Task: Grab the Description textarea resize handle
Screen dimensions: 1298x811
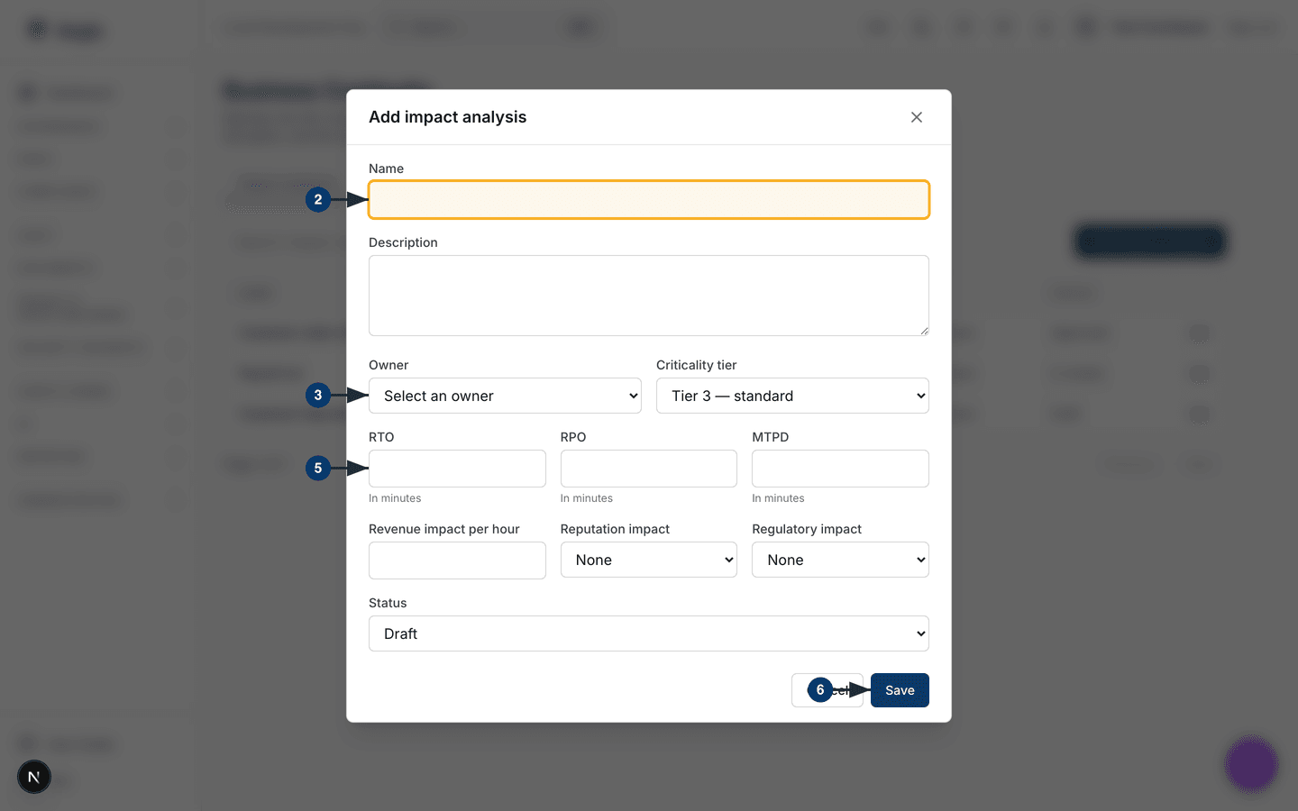Action: (924, 331)
